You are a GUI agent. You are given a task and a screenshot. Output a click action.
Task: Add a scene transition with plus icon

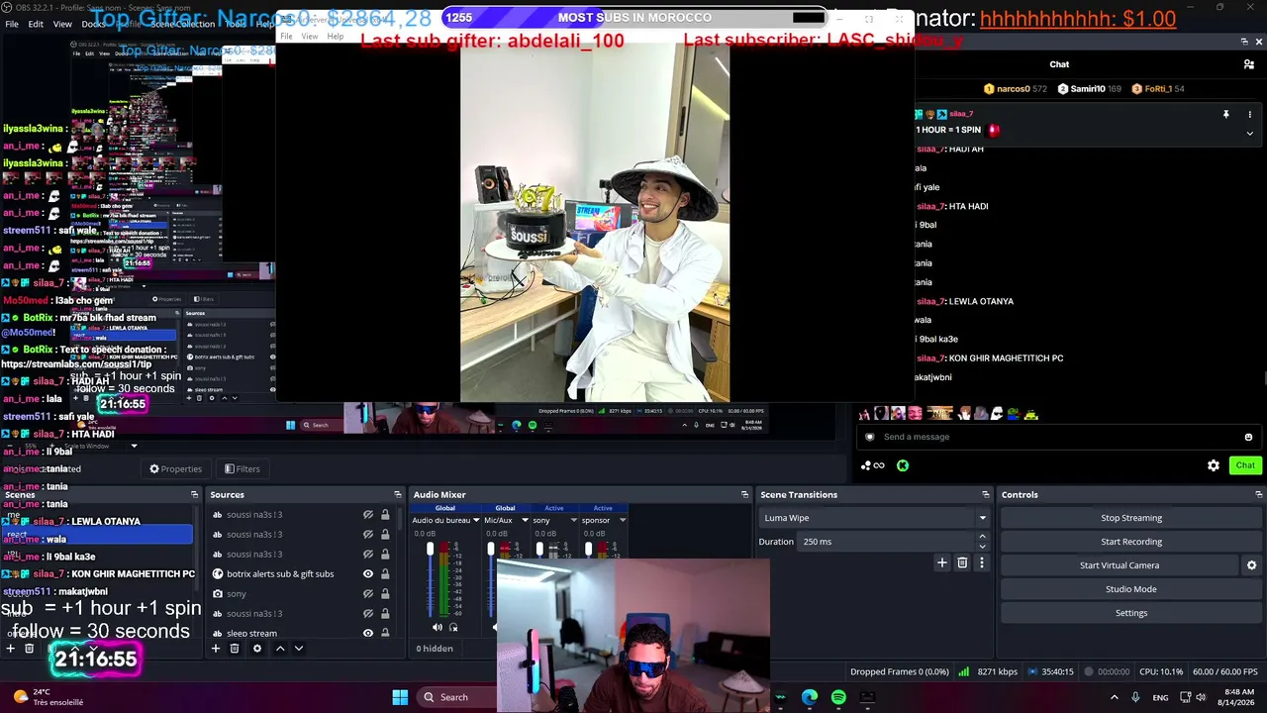pyautogui.click(x=942, y=562)
